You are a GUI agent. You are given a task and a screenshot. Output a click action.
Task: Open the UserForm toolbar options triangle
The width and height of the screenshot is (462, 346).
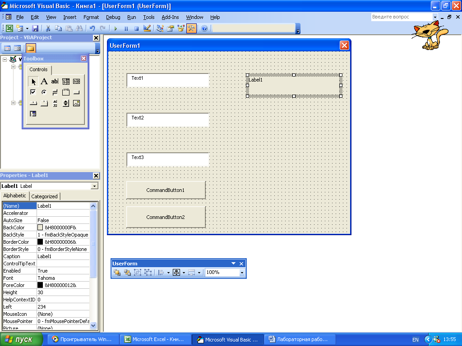click(233, 263)
